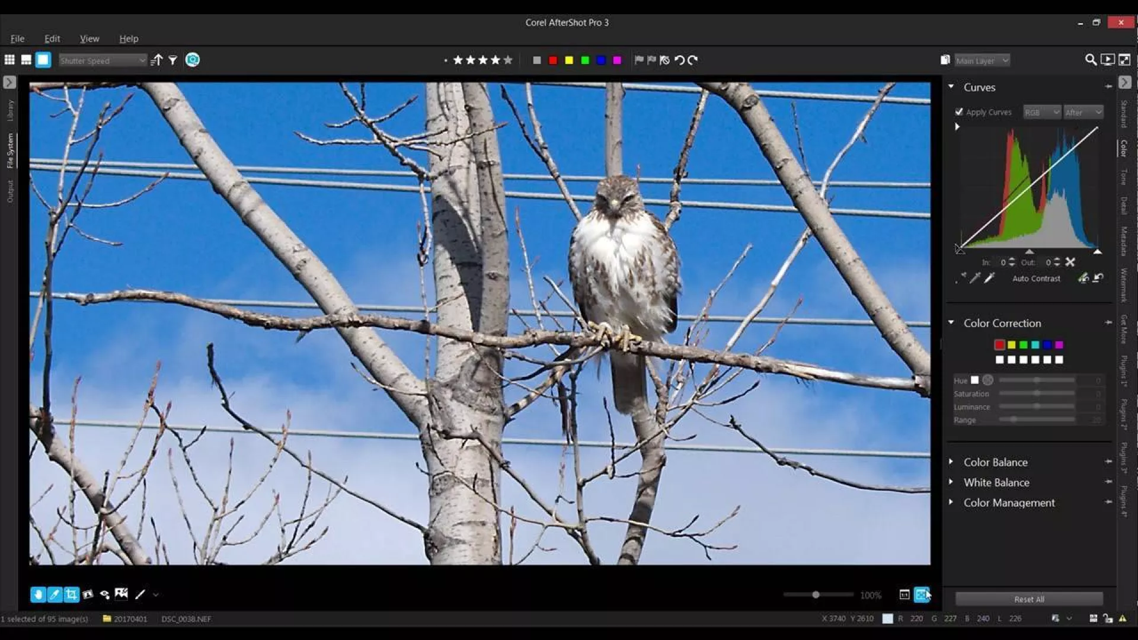
Task: Open the Shutter Speed sort dropdown
Action: pos(102,60)
